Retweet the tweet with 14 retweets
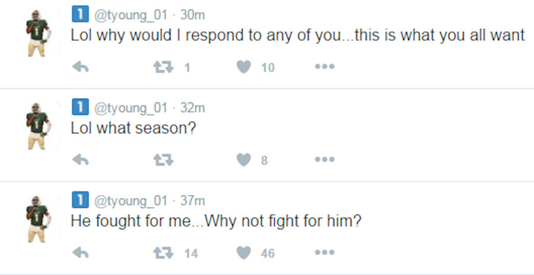 [x=163, y=252]
